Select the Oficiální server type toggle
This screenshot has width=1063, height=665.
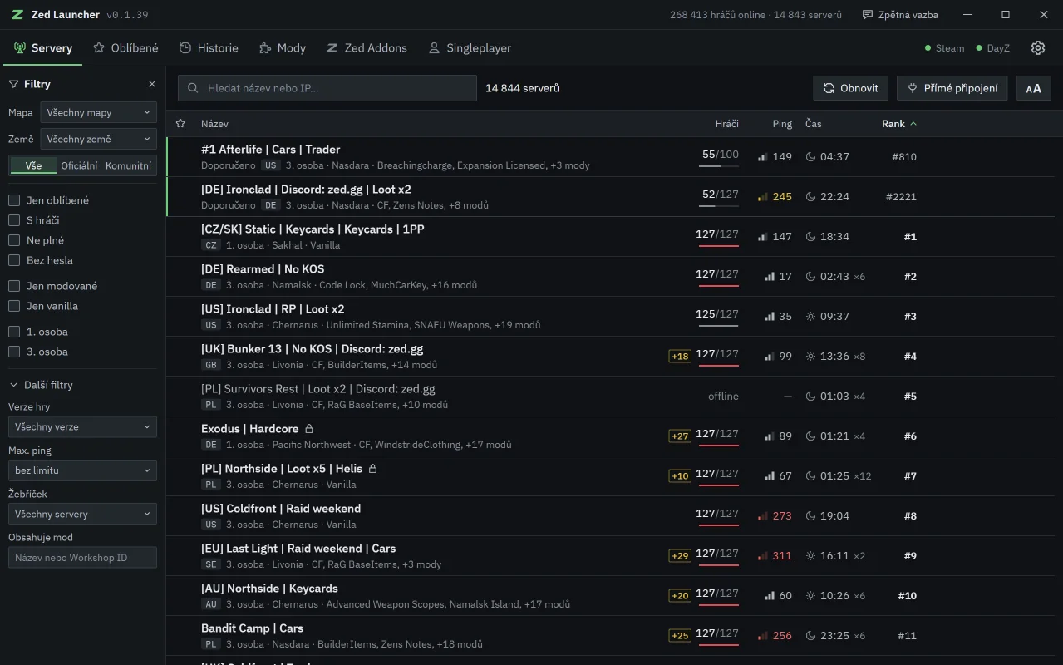pos(79,165)
